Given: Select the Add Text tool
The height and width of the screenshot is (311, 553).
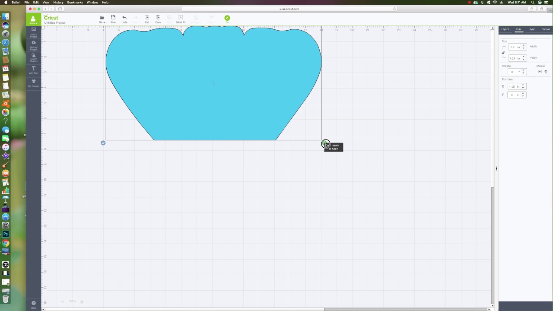Looking at the screenshot, I should 34,70.
